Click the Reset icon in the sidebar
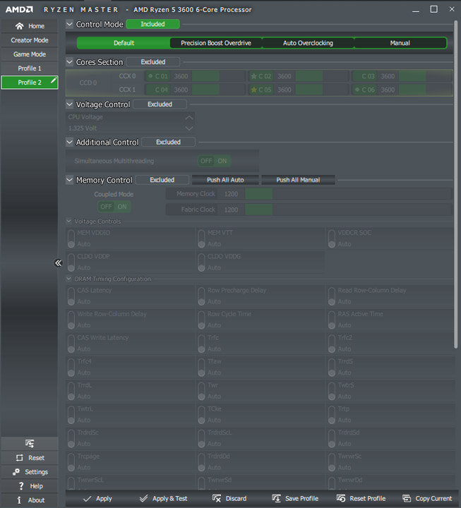Viewport: 461px width, 508px height. (x=20, y=458)
